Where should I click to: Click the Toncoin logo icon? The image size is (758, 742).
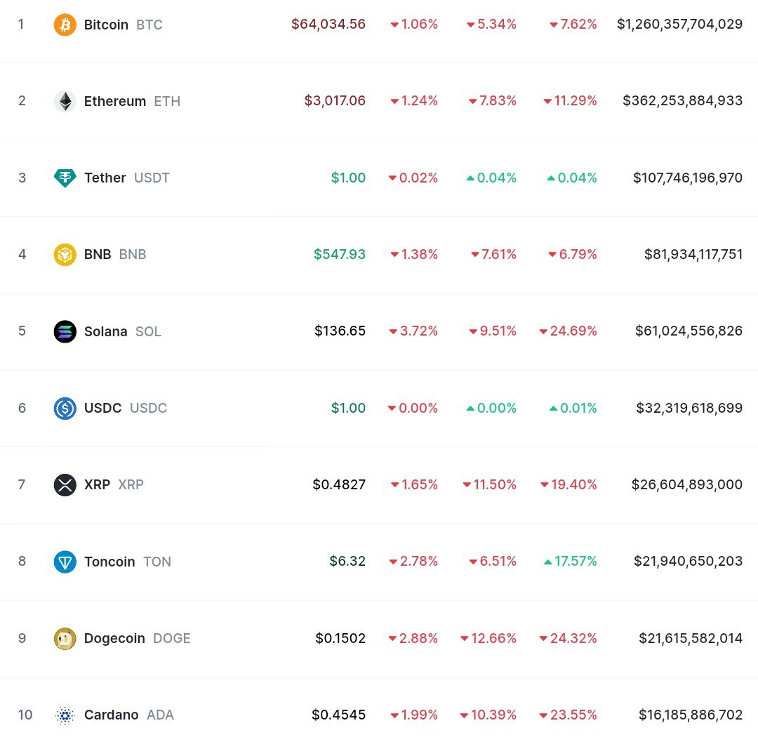65,562
